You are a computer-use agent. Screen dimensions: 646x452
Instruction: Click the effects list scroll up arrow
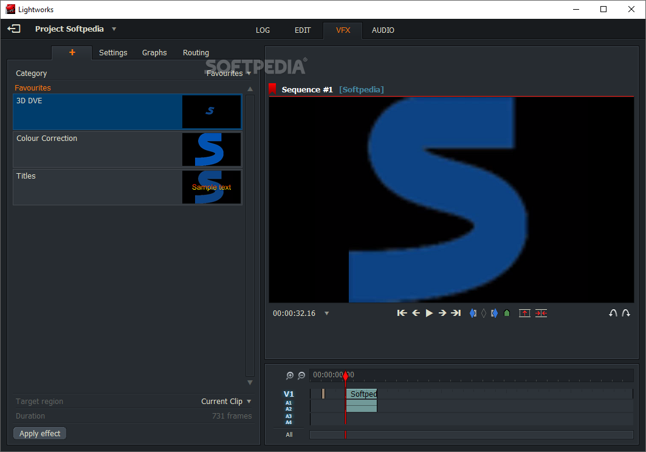(250, 89)
